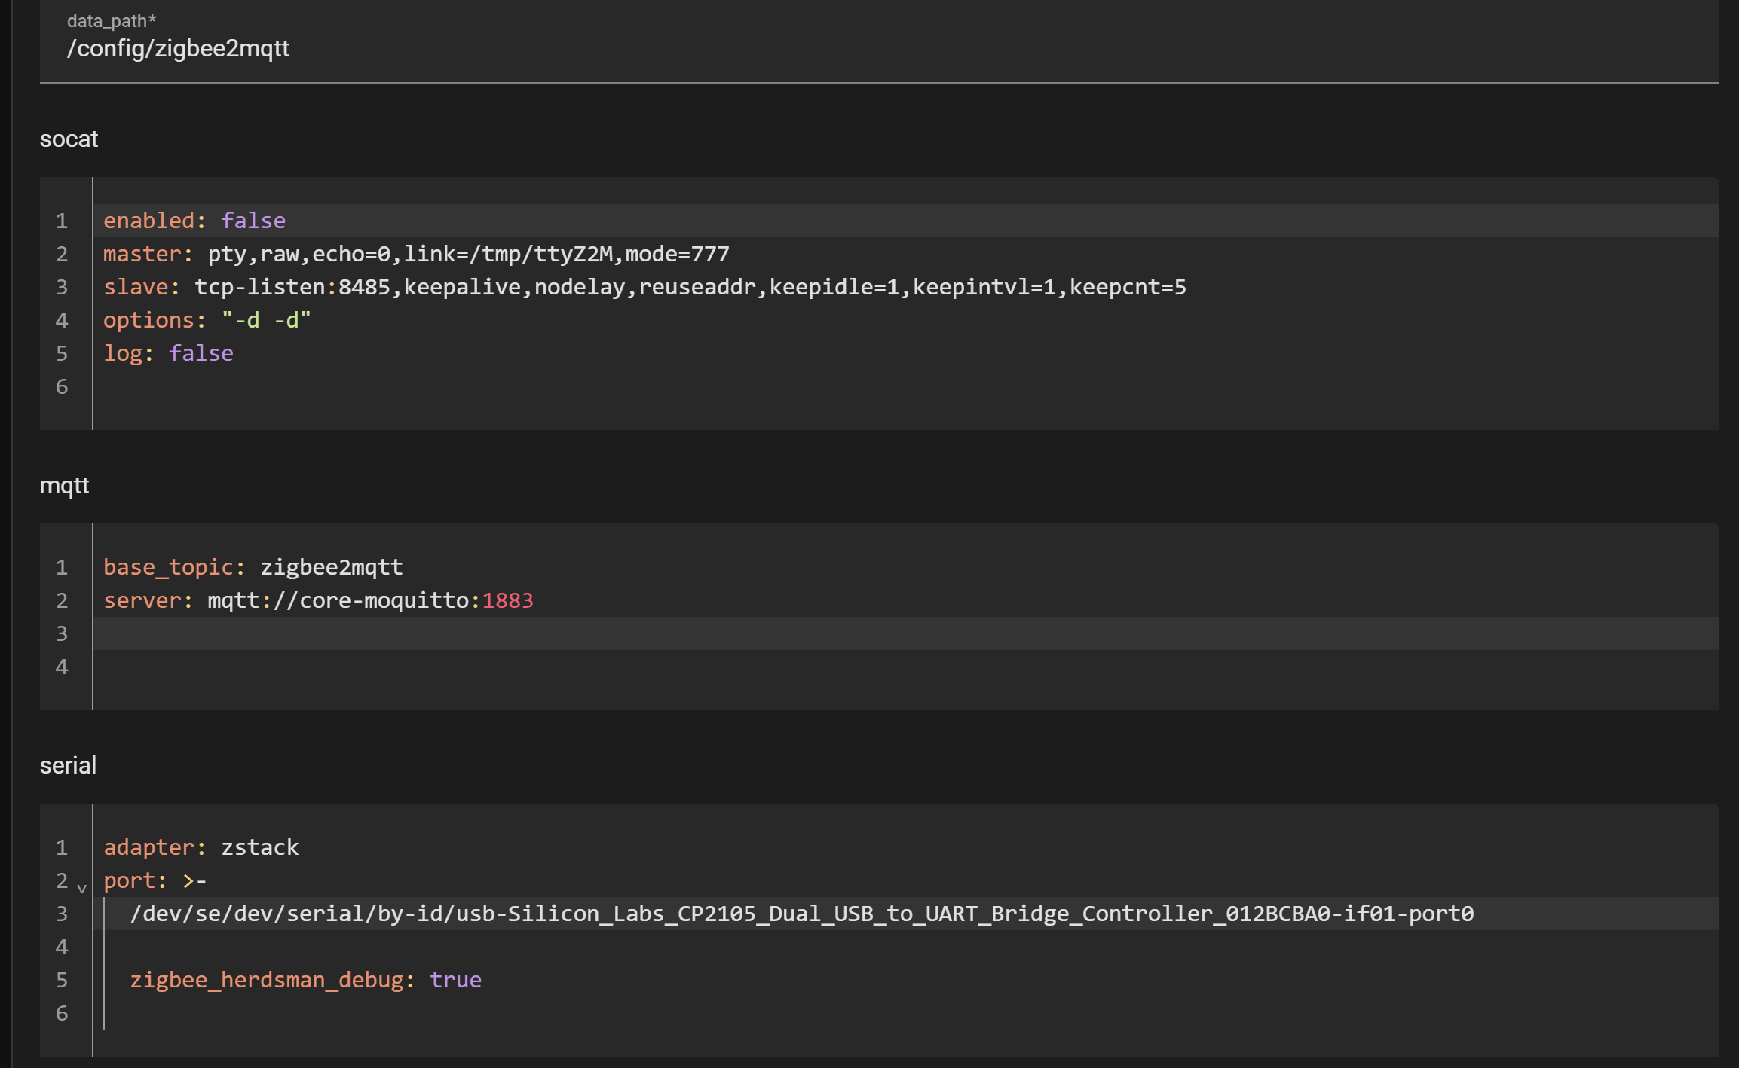Click the data_path input field
Viewport: 1739px width, 1068px height.
pyautogui.click(x=178, y=48)
